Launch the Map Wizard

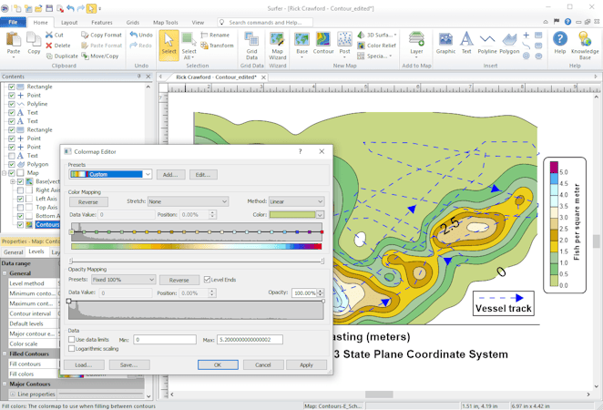[x=277, y=46]
